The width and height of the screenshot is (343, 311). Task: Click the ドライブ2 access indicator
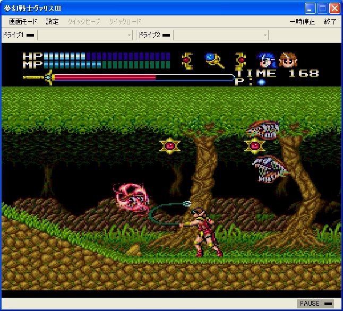[166, 35]
